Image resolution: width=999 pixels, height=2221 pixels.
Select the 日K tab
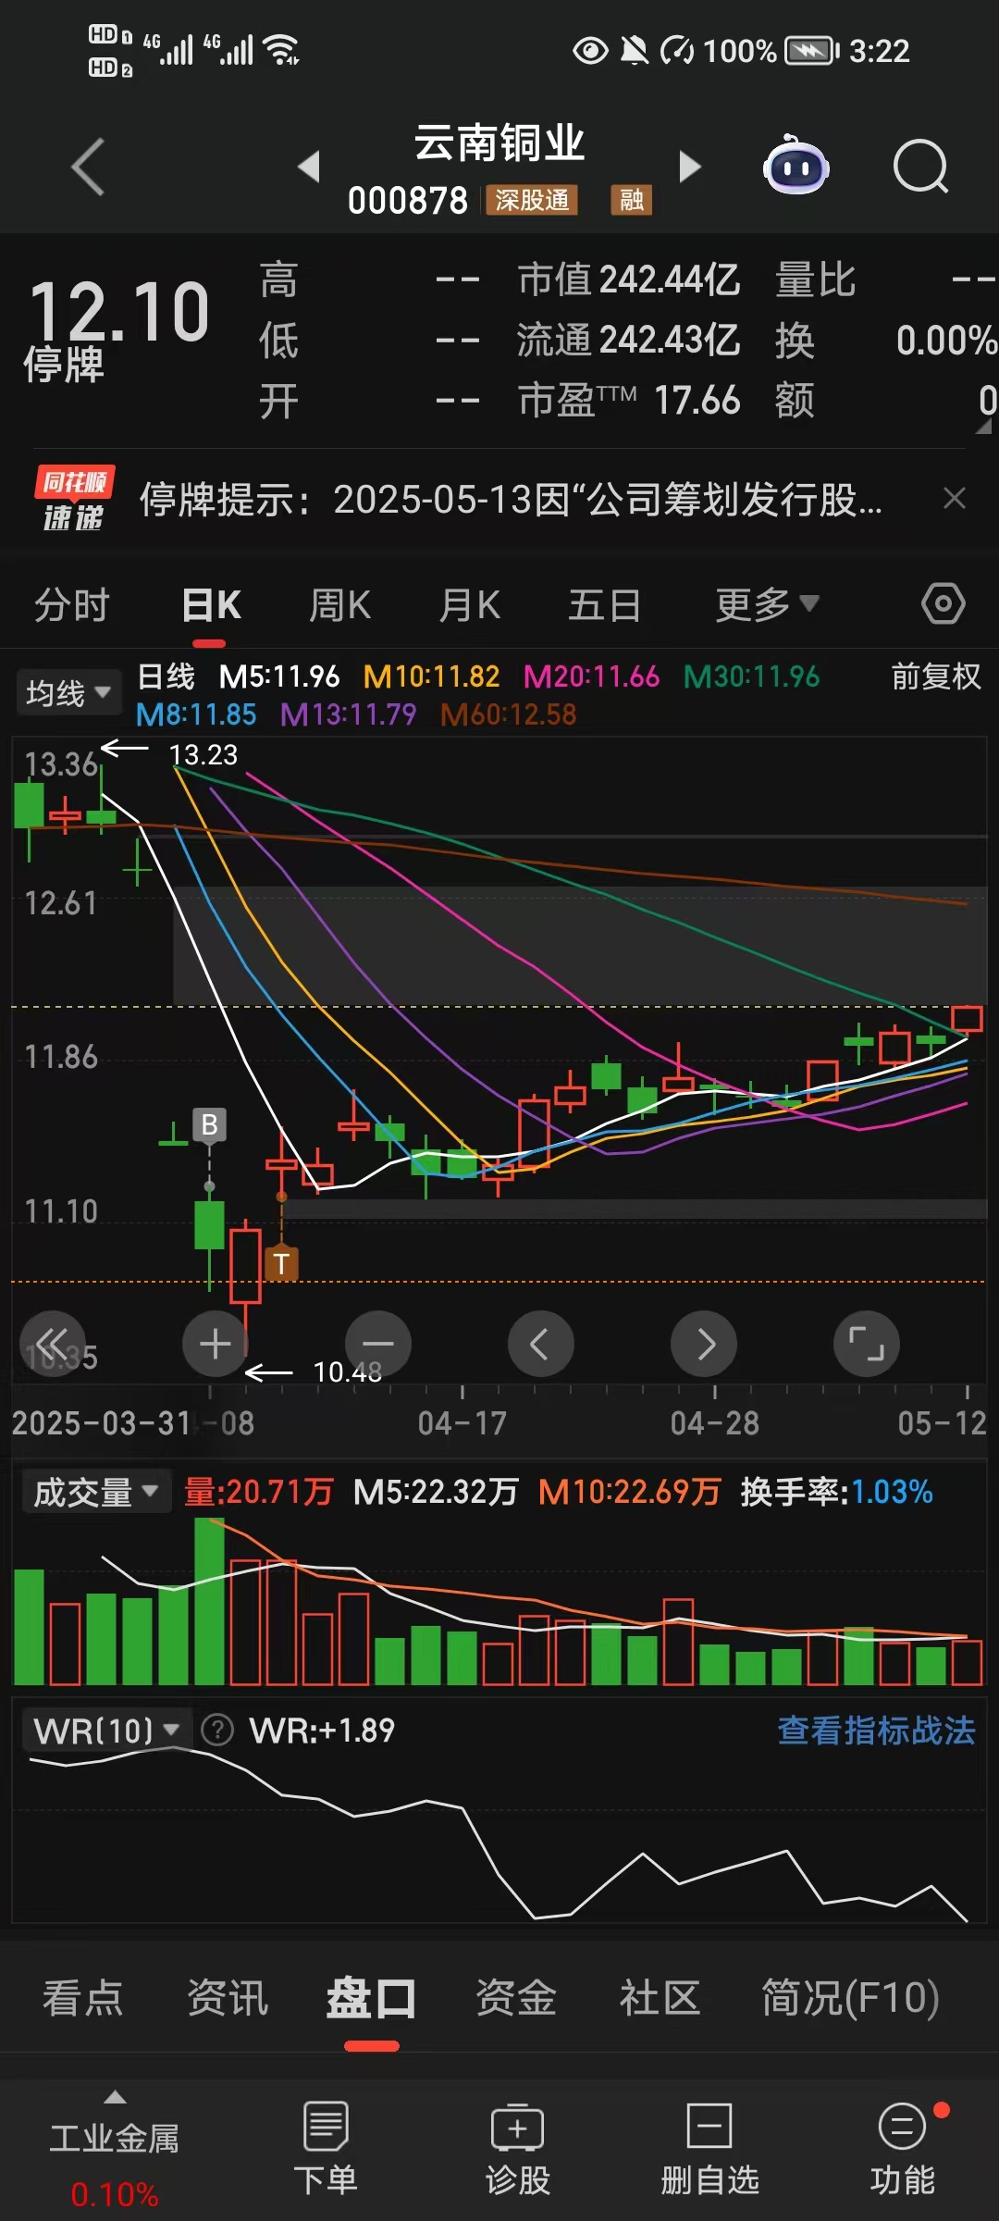click(x=211, y=605)
